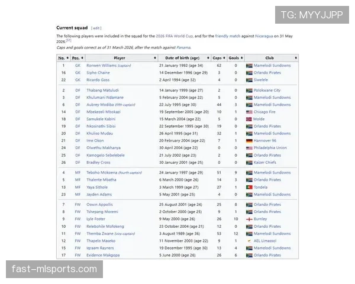This screenshot has width=355, height=284.
Task: Open the Burnley club link
Action: tap(260, 219)
